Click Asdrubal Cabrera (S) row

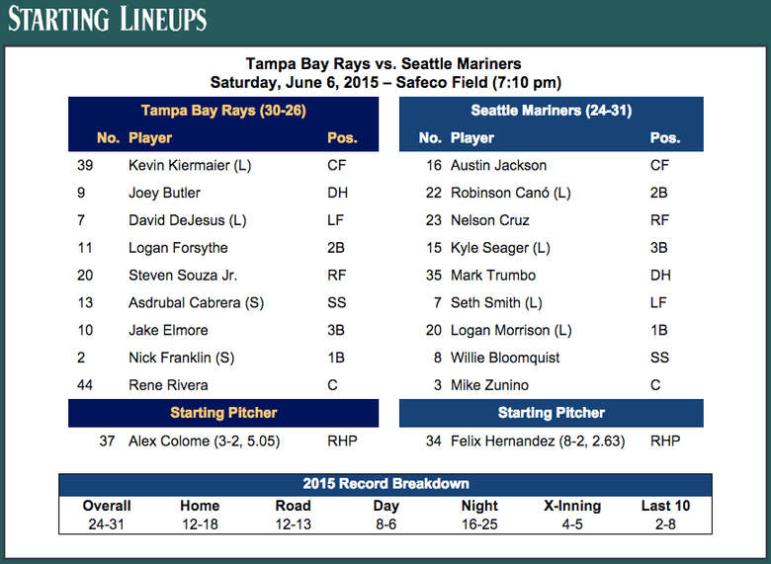[223, 302]
